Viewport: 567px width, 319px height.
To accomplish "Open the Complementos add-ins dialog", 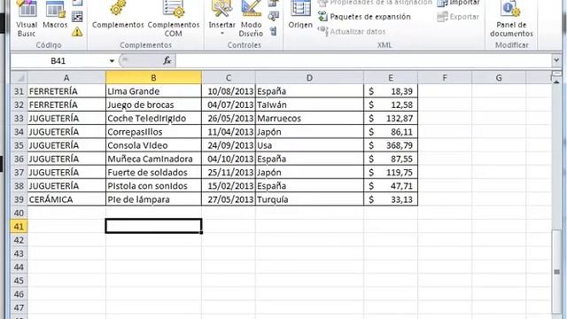I will click(x=118, y=15).
